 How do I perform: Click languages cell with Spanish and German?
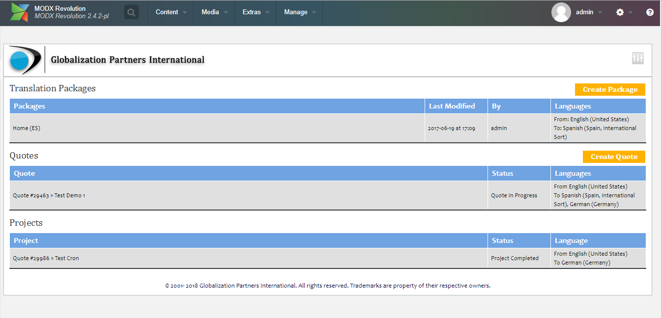pos(598,195)
